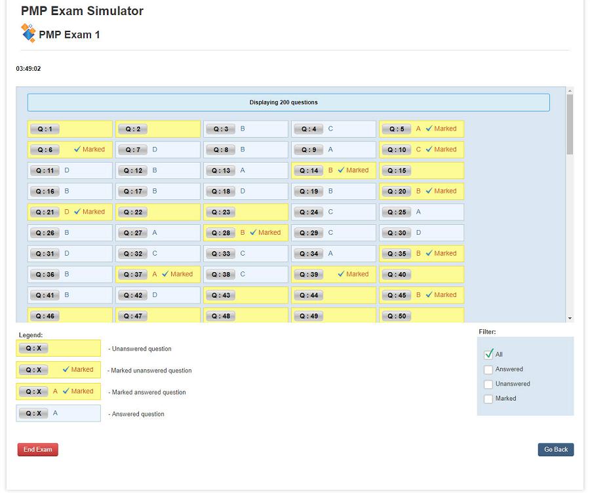The image size is (590, 495).
Task: Enable the Unanswered filter
Action: (x=488, y=384)
